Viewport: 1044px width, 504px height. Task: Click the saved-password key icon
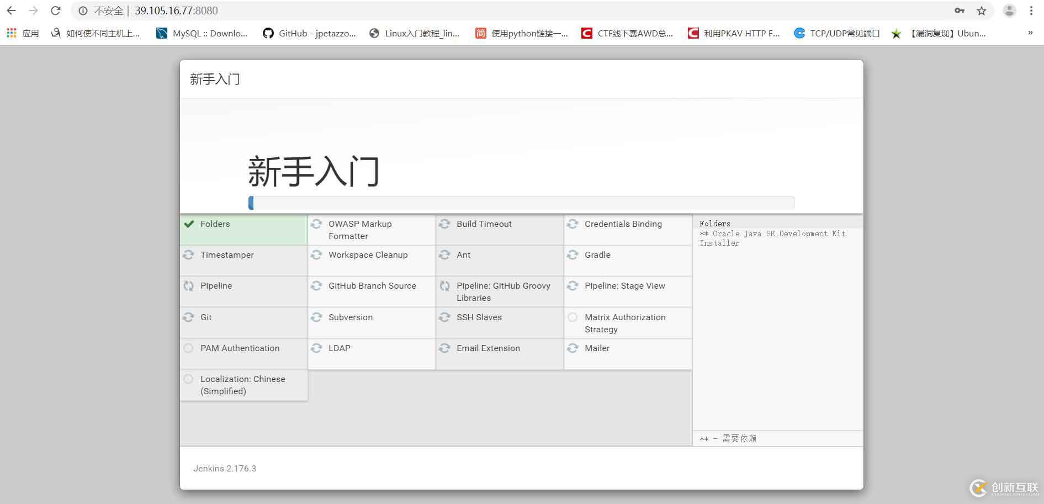point(960,10)
